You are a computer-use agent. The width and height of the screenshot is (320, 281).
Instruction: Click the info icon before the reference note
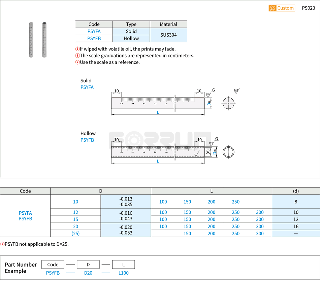point(77,62)
